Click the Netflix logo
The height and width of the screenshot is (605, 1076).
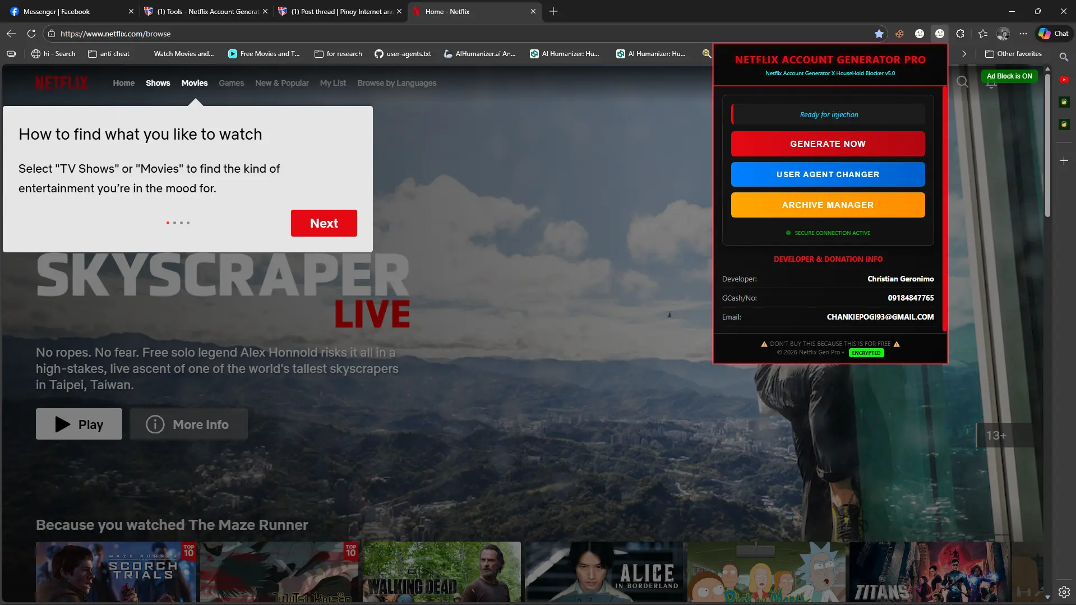pyautogui.click(x=62, y=83)
